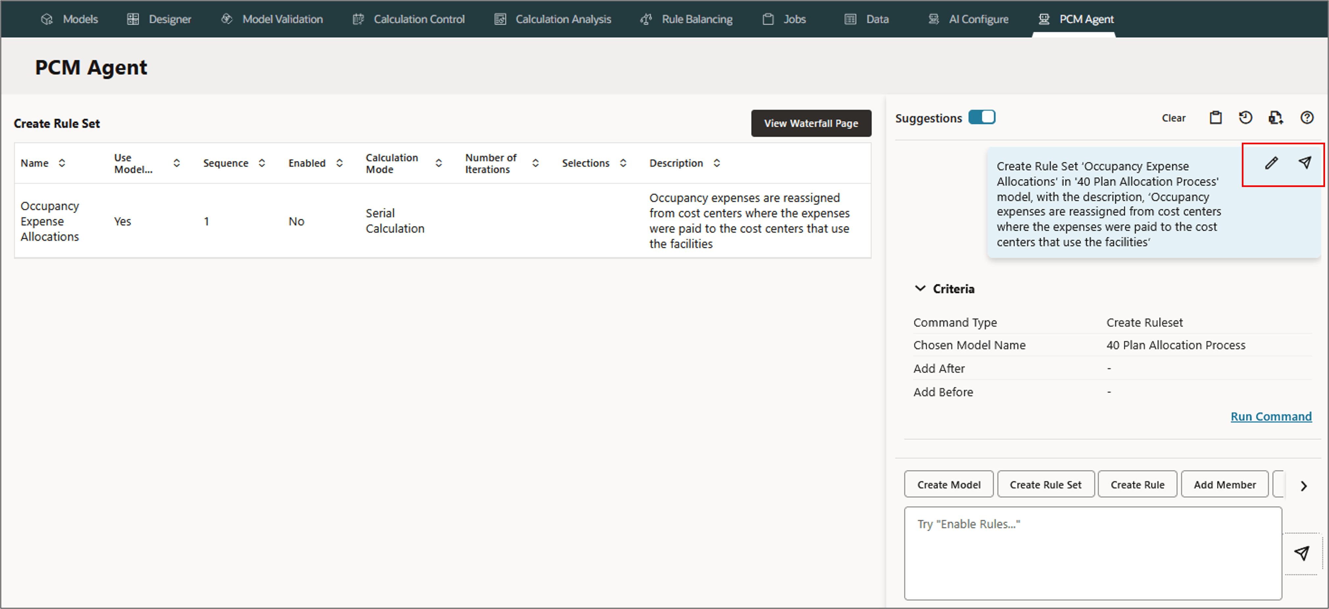Viewport: 1329px width, 609px height.
Task: Click send icon beside the prompt box
Action: click(1301, 553)
